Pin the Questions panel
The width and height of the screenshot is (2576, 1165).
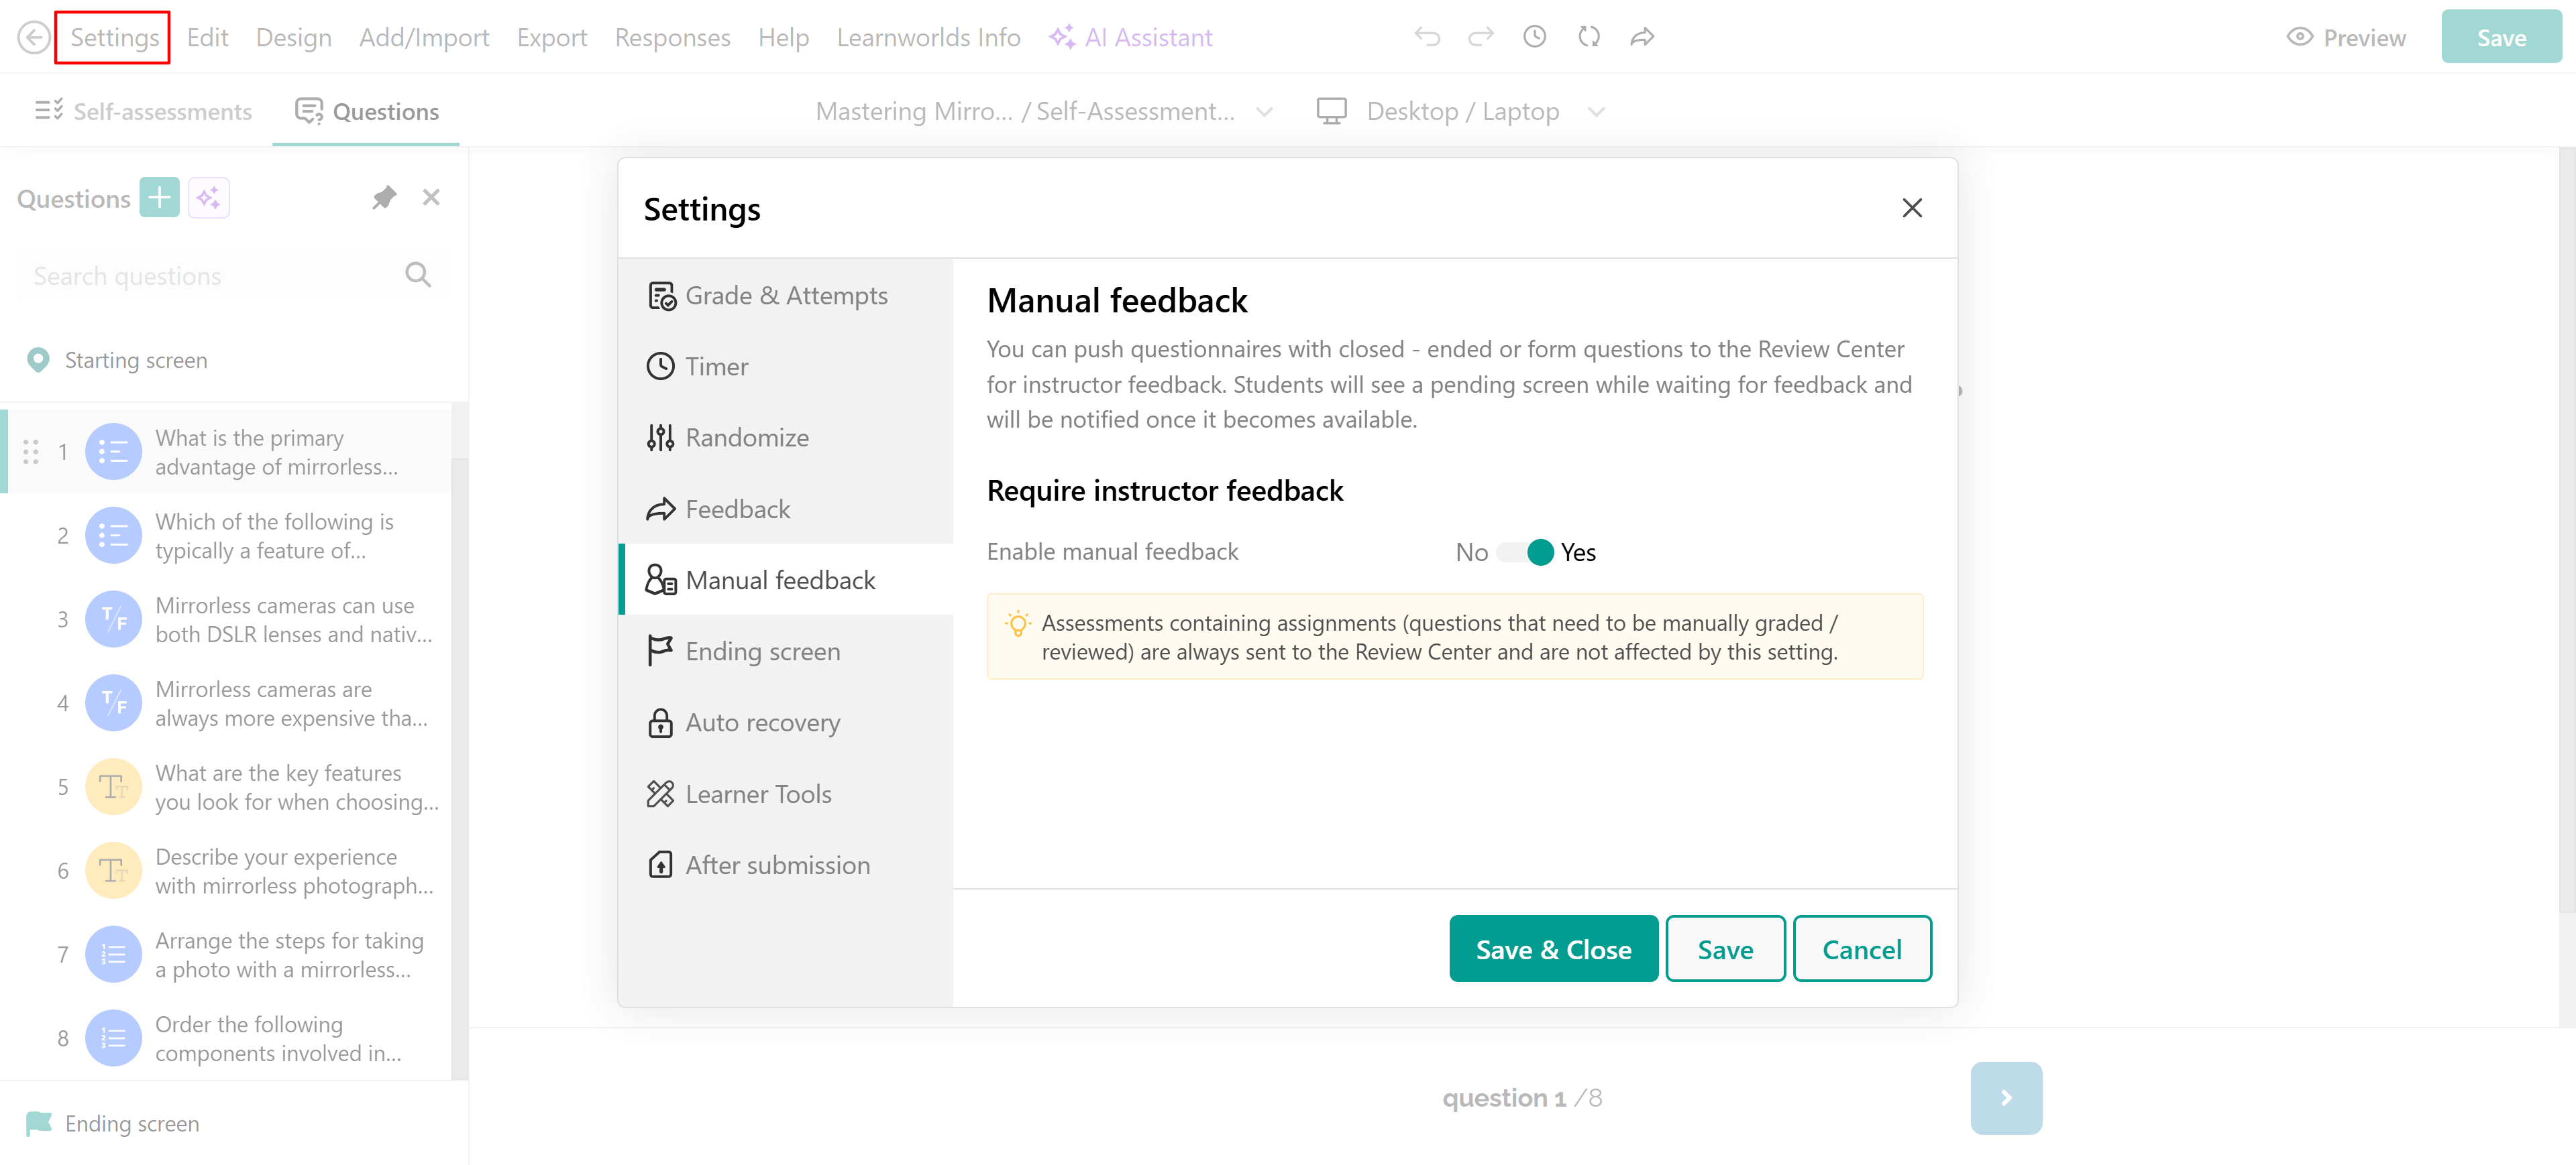[x=384, y=198]
